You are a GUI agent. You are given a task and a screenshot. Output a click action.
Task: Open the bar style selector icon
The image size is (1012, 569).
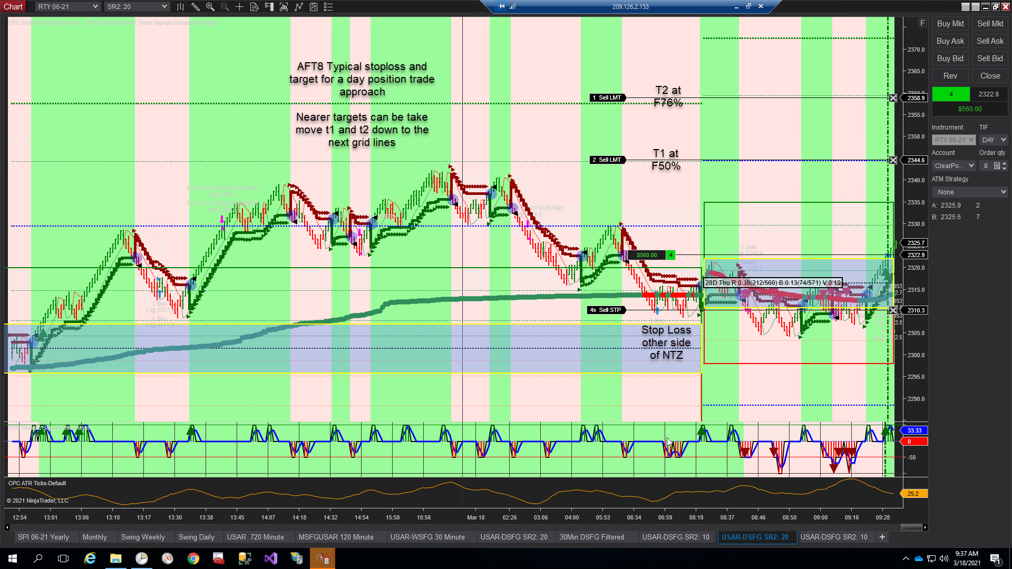pos(180,7)
